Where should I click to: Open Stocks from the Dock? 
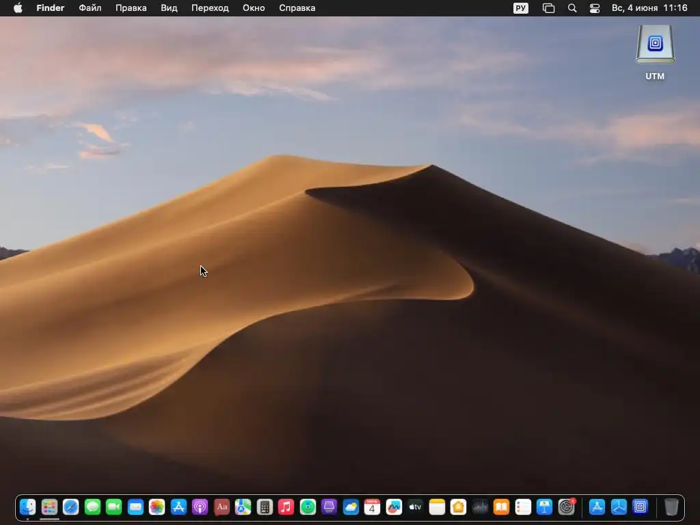click(x=480, y=507)
